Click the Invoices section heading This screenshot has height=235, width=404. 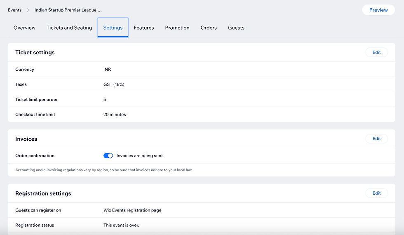coord(26,139)
